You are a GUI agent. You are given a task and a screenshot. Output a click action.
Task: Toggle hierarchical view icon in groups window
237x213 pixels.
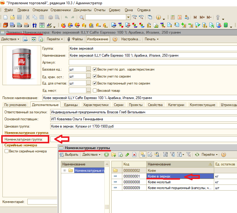tap(143, 155)
